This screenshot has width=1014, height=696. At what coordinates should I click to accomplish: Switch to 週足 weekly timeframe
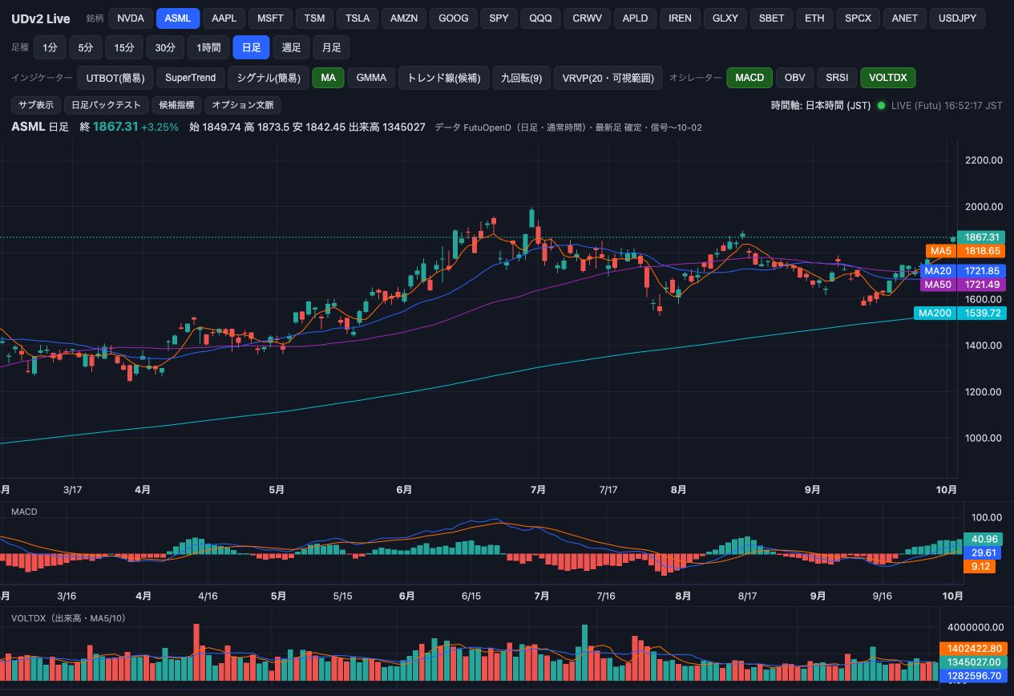point(291,48)
